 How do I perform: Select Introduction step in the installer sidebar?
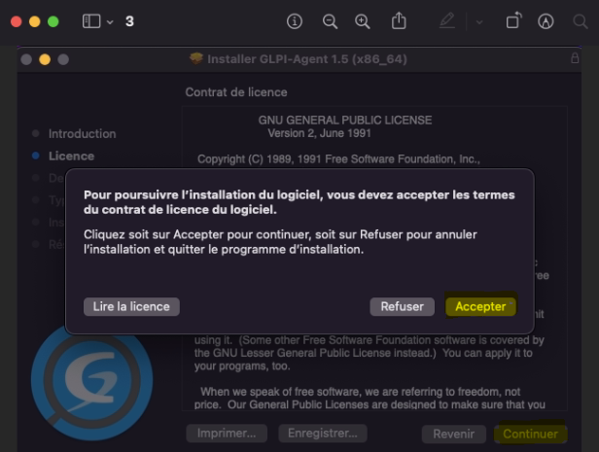click(x=82, y=133)
